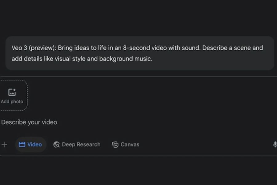Image resolution: width=277 pixels, height=185 pixels.
Task: Click the Deep Research magnifier icon
Action: [56, 145]
